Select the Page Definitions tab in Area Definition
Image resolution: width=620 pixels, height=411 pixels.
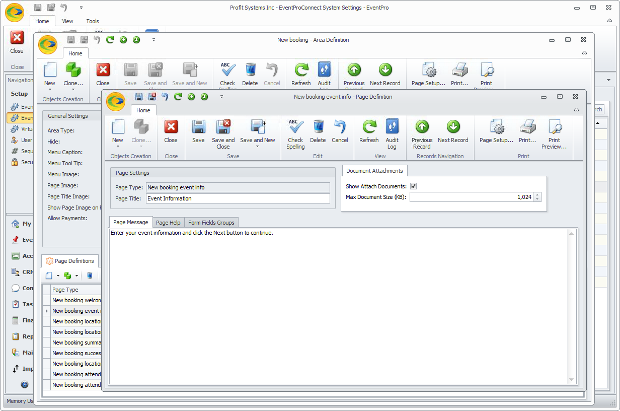[70, 261]
